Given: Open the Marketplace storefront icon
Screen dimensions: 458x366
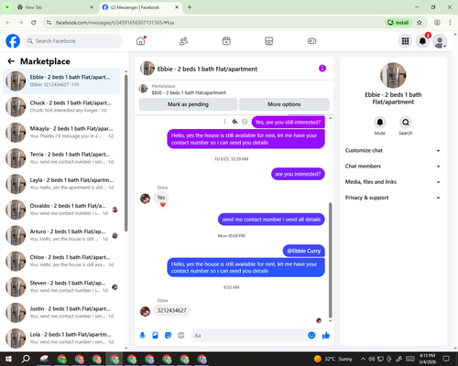Looking at the screenshot, I should coord(269,41).
